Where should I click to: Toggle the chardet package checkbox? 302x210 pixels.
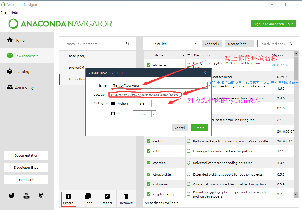(x=149, y=163)
